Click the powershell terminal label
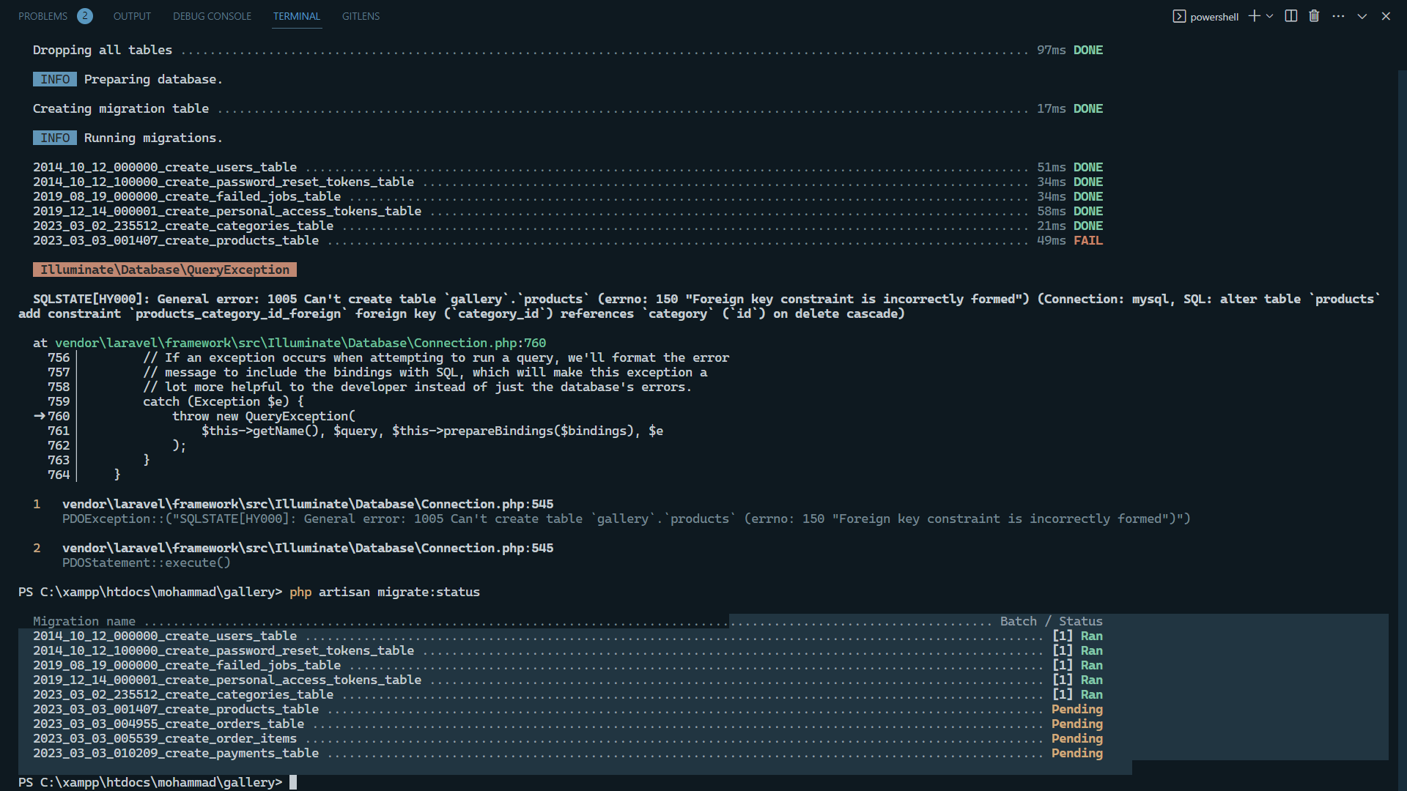 click(x=1214, y=17)
